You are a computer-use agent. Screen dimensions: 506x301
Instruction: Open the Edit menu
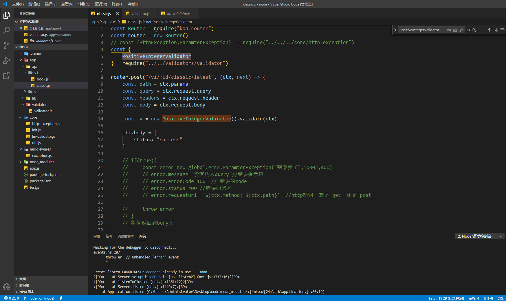coord(34,4)
